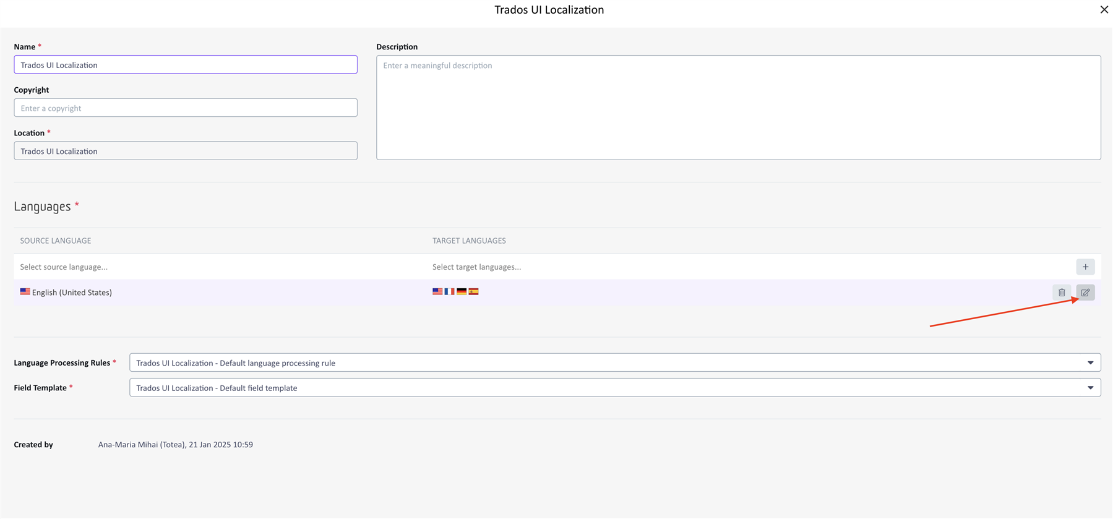
Task: Click the French flag in target languages
Action: coord(450,291)
